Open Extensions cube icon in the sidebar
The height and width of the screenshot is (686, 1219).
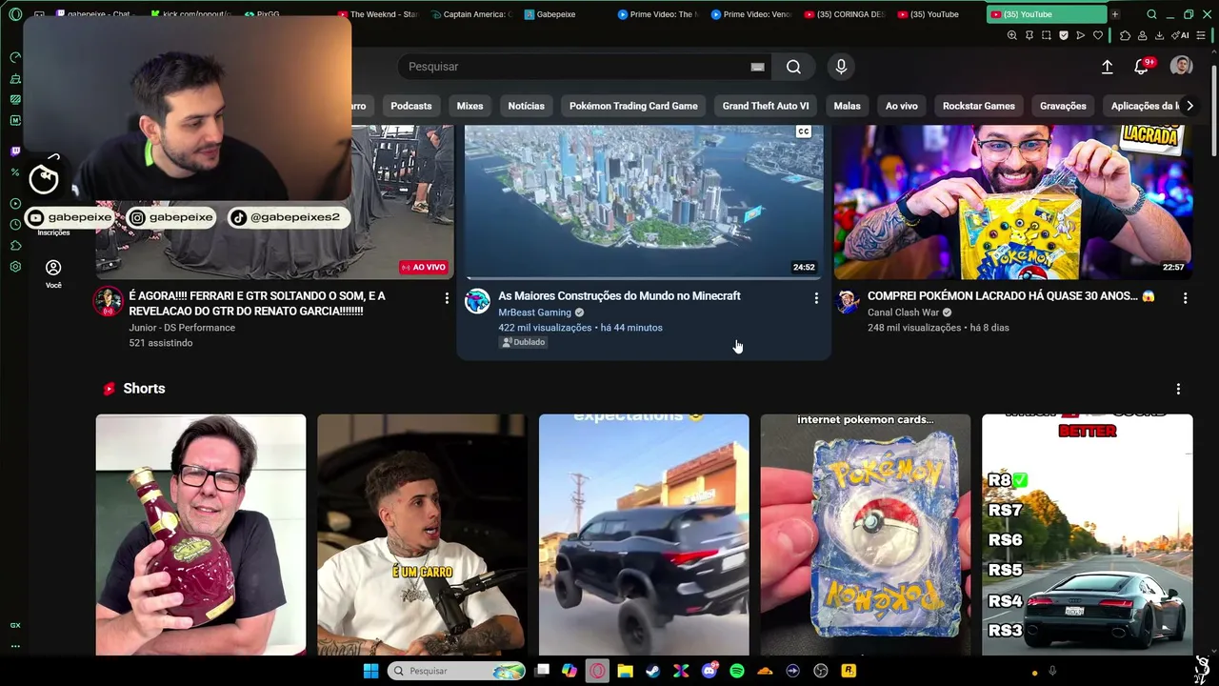pyautogui.click(x=15, y=246)
